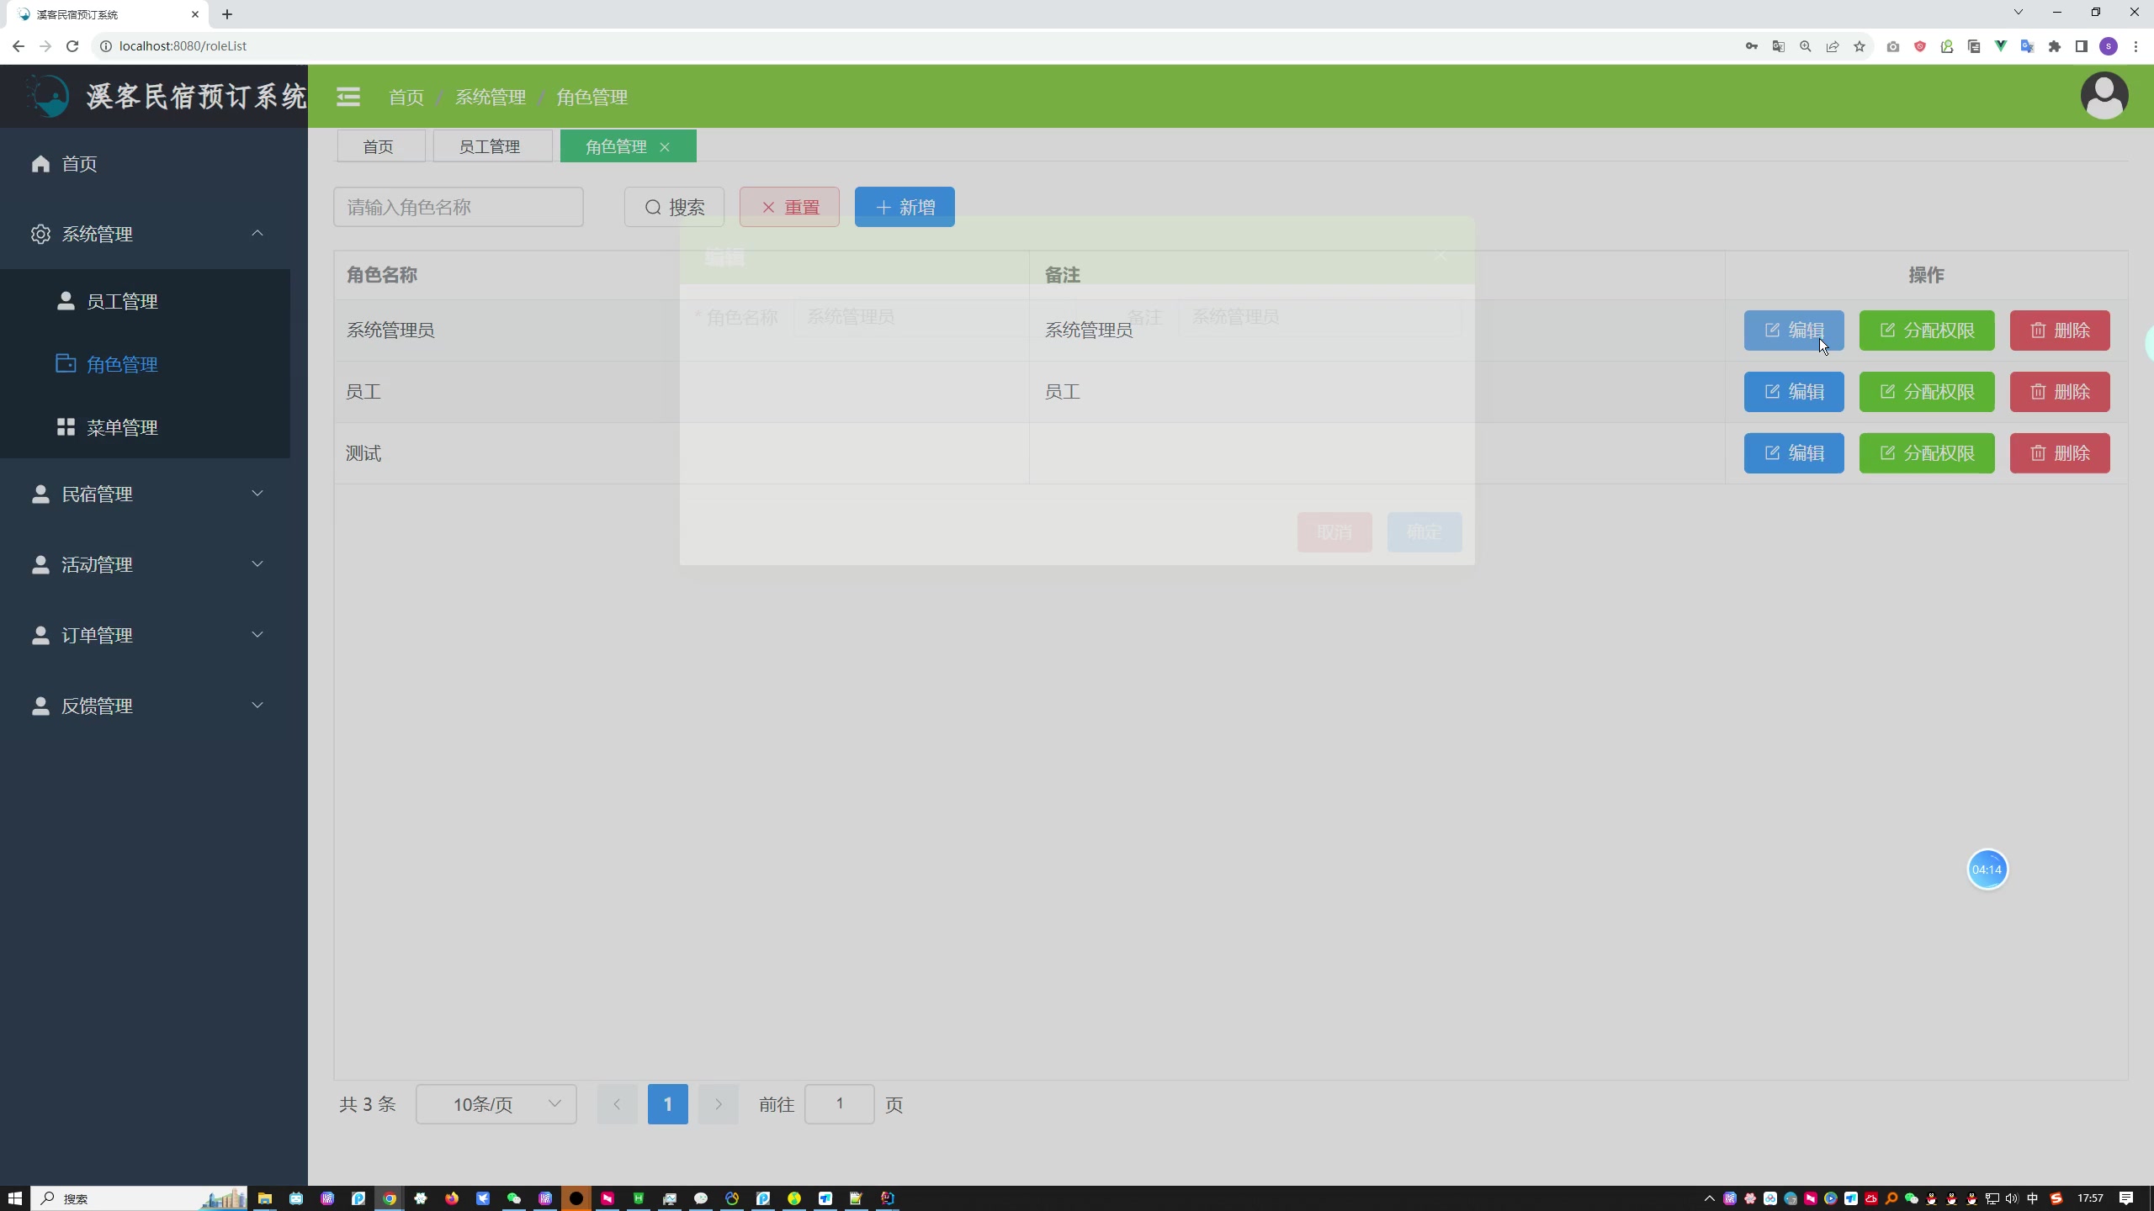Click the taskbar 搜索 box
The height and width of the screenshot is (1211, 2154).
coord(140,1198)
